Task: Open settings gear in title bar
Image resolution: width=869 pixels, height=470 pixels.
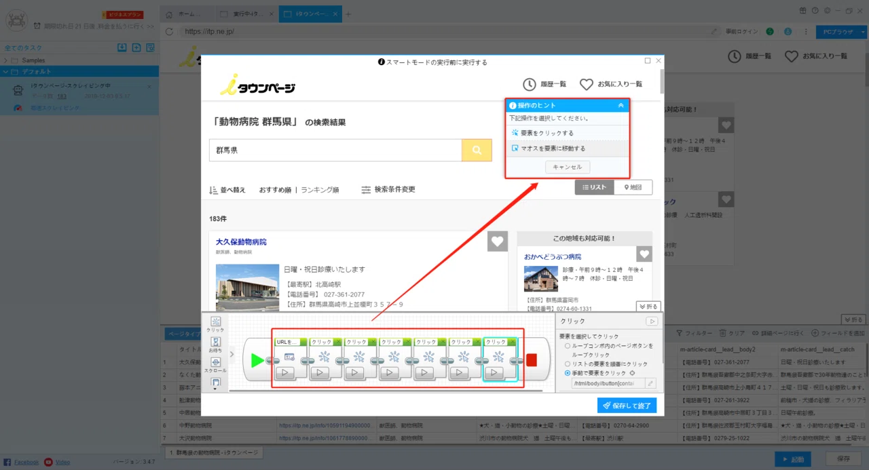Action: coord(826,10)
